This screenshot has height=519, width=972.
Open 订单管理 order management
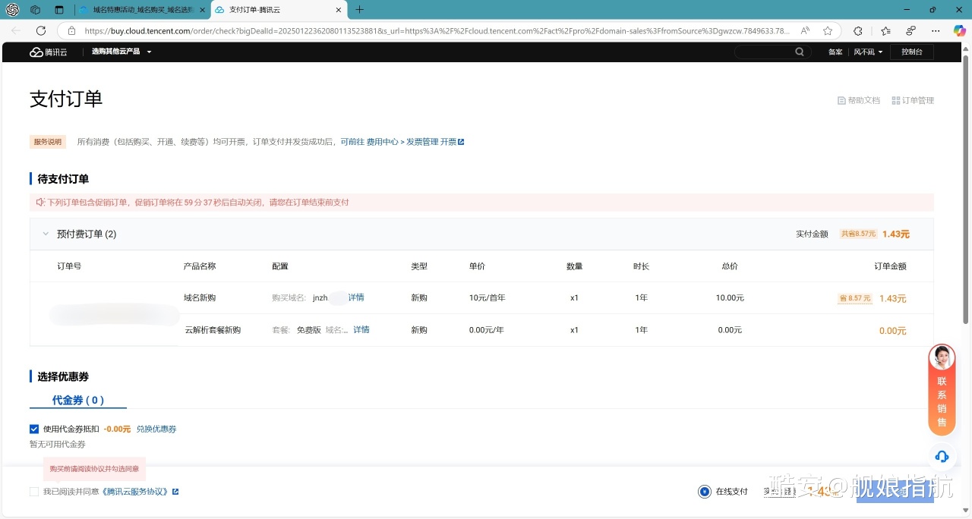pyautogui.click(x=913, y=100)
